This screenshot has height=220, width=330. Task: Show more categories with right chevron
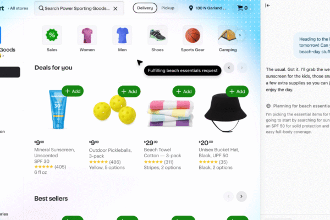240,35
